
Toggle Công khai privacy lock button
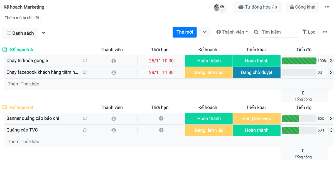tap(303, 7)
